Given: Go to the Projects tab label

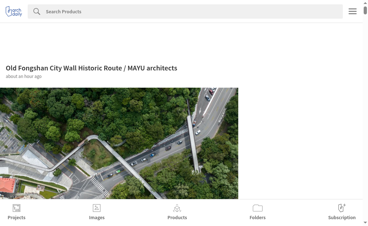Looking at the screenshot, I should point(17,217).
